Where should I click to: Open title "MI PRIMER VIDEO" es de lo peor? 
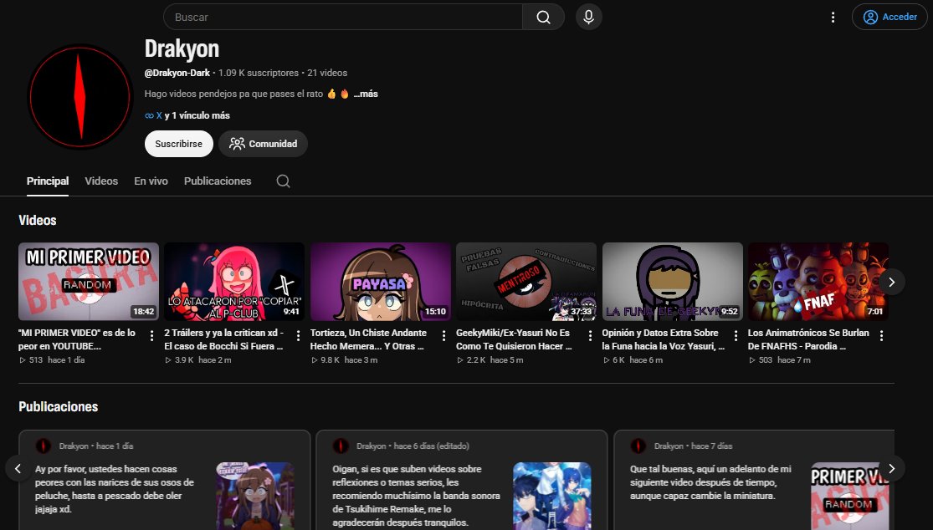coord(77,339)
